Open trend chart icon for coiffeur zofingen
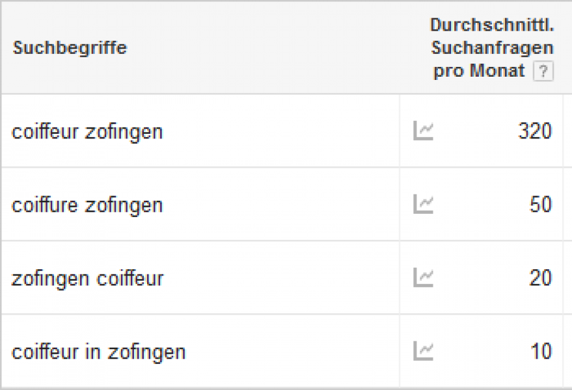572x390 pixels. 423,131
